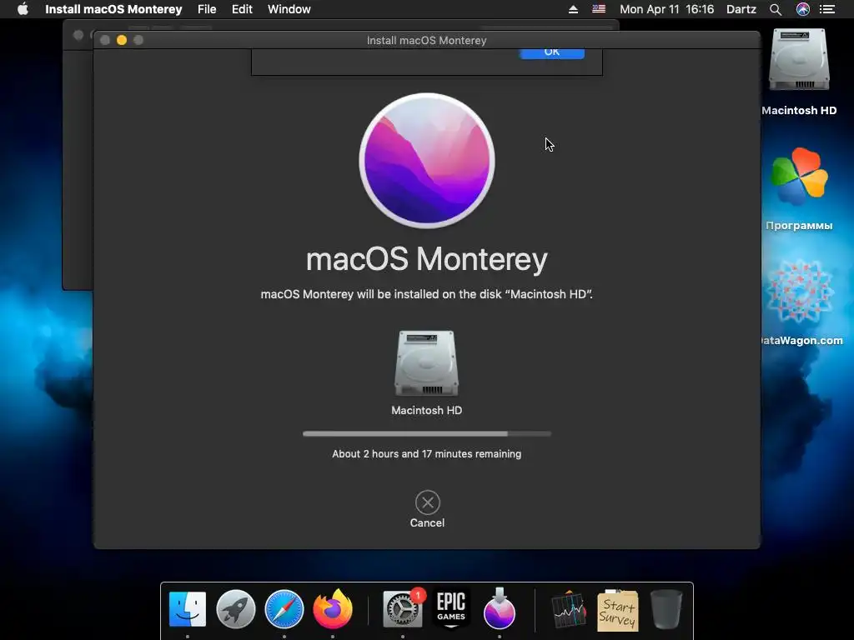Click the installer window title bar
This screenshot has width=854, height=640.
tap(426, 40)
